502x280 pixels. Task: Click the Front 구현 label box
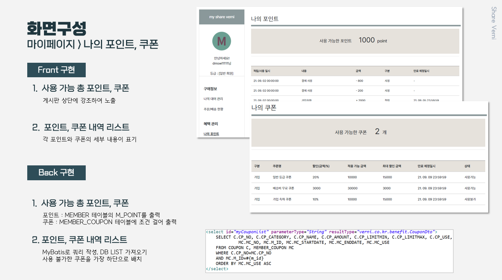pyautogui.click(x=56, y=70)
